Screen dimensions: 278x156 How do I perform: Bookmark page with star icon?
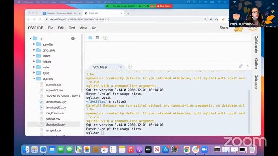217,19
